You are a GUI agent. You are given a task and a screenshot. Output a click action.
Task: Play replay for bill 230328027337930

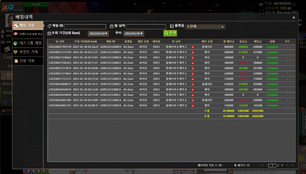[x=193, y=52]
